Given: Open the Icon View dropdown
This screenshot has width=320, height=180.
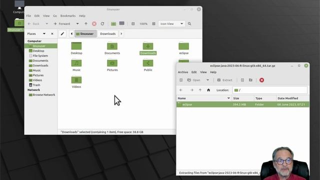Looking at the screenshot, I should (x=171, y=24).
